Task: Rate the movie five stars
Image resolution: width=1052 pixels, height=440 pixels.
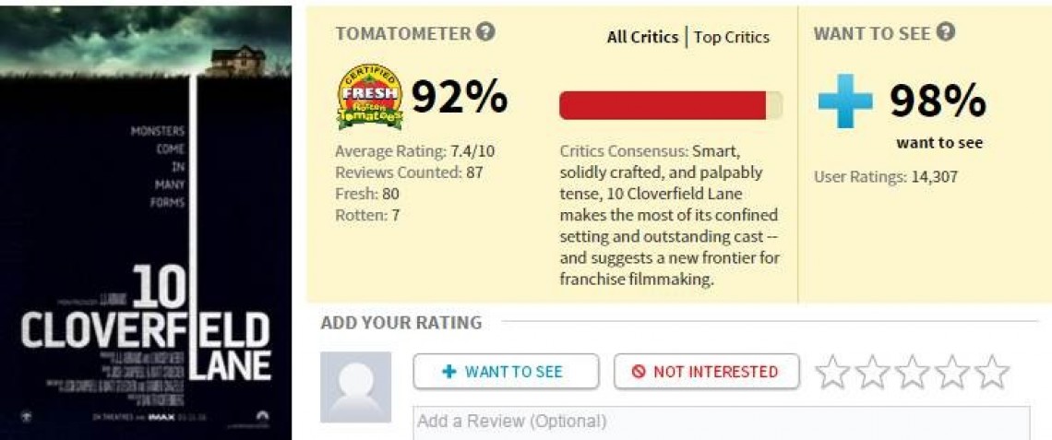Action: pyautogui.click(x=992, y=373)
